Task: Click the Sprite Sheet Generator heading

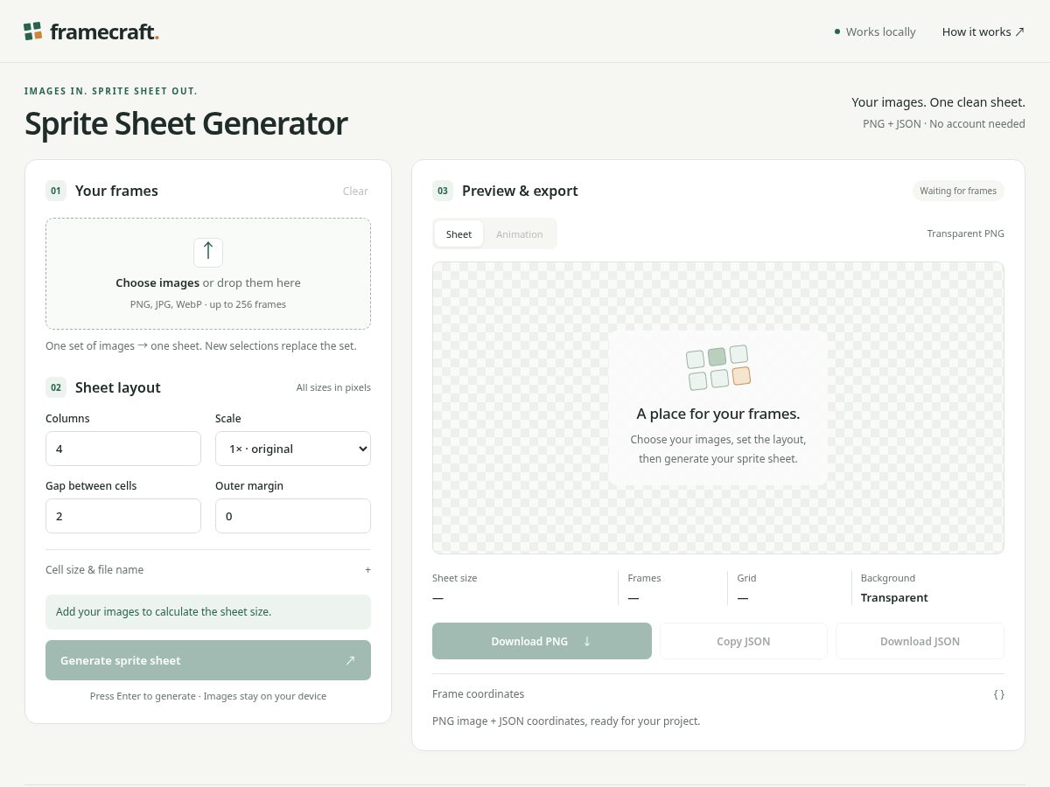Action: (x=185, y=123)
